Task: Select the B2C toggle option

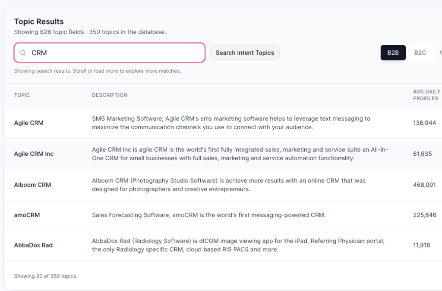Action: point(420,53)
